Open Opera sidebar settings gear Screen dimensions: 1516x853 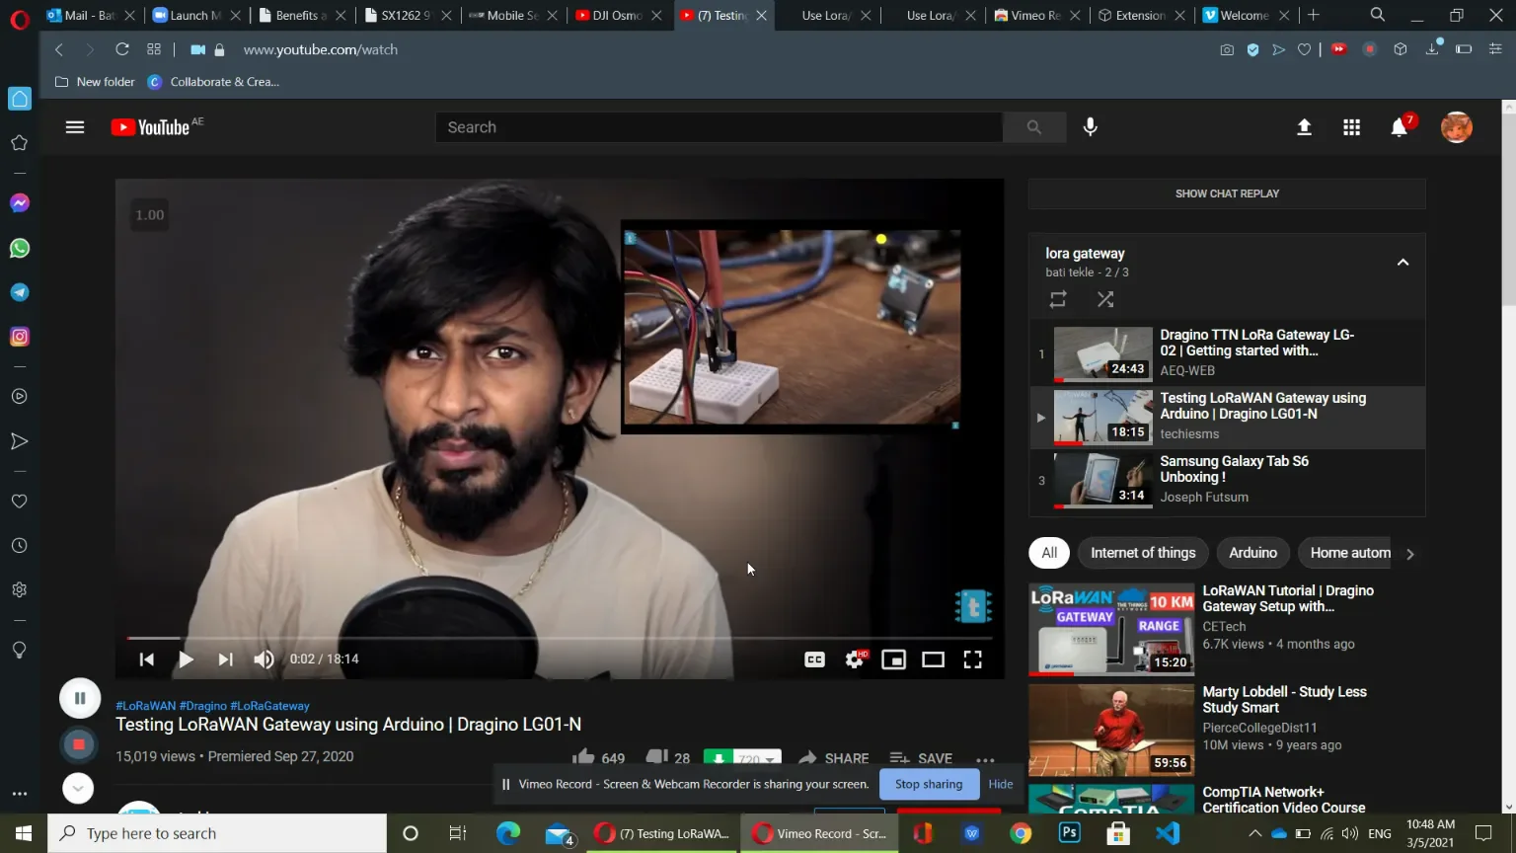pos(20,590)
